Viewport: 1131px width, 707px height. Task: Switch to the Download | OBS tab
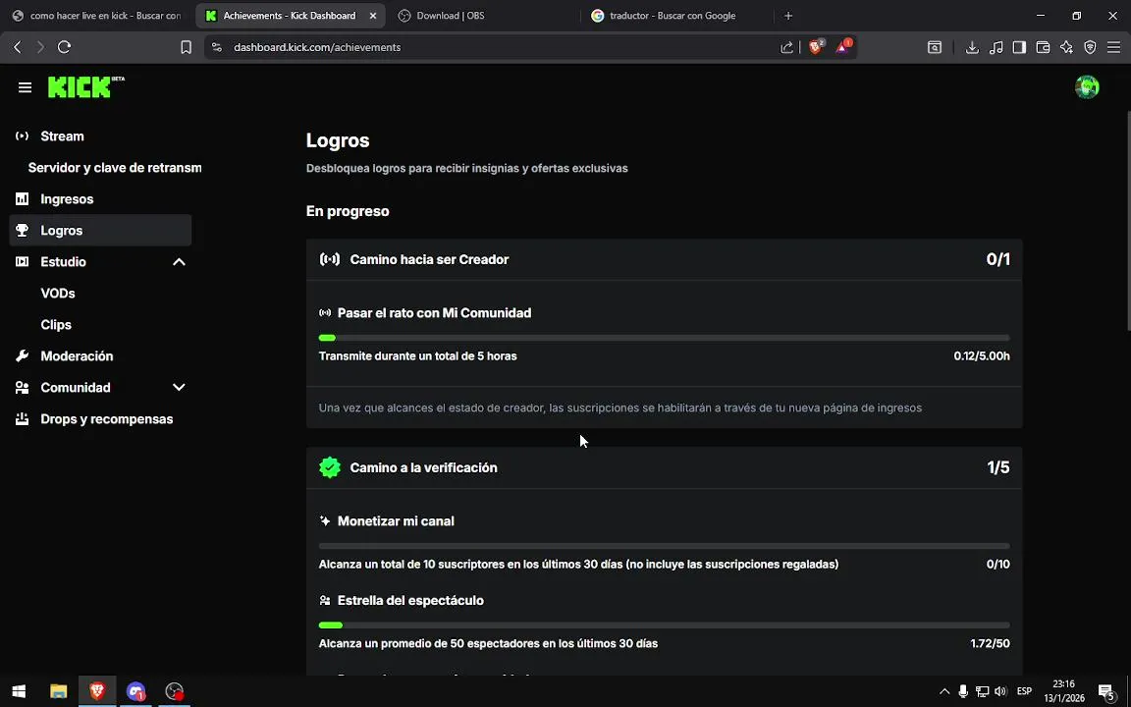pyautogui.click(x=450, y=16)
